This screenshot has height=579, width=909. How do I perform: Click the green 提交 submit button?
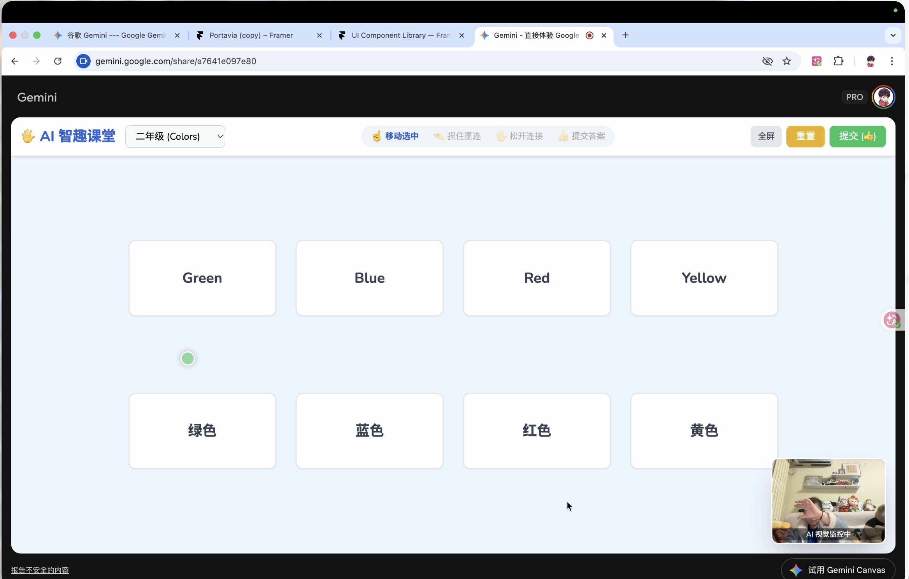coord(857,136)
